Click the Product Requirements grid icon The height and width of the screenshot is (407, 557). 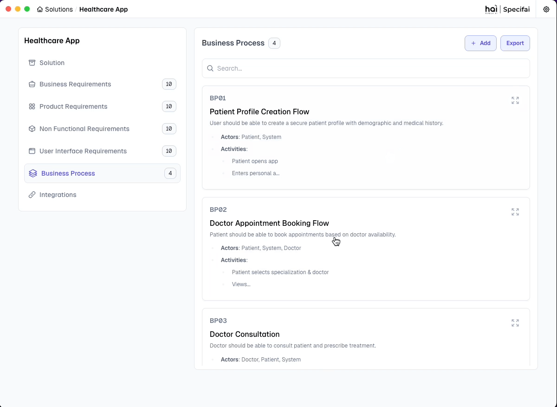(x=32, y=106)
